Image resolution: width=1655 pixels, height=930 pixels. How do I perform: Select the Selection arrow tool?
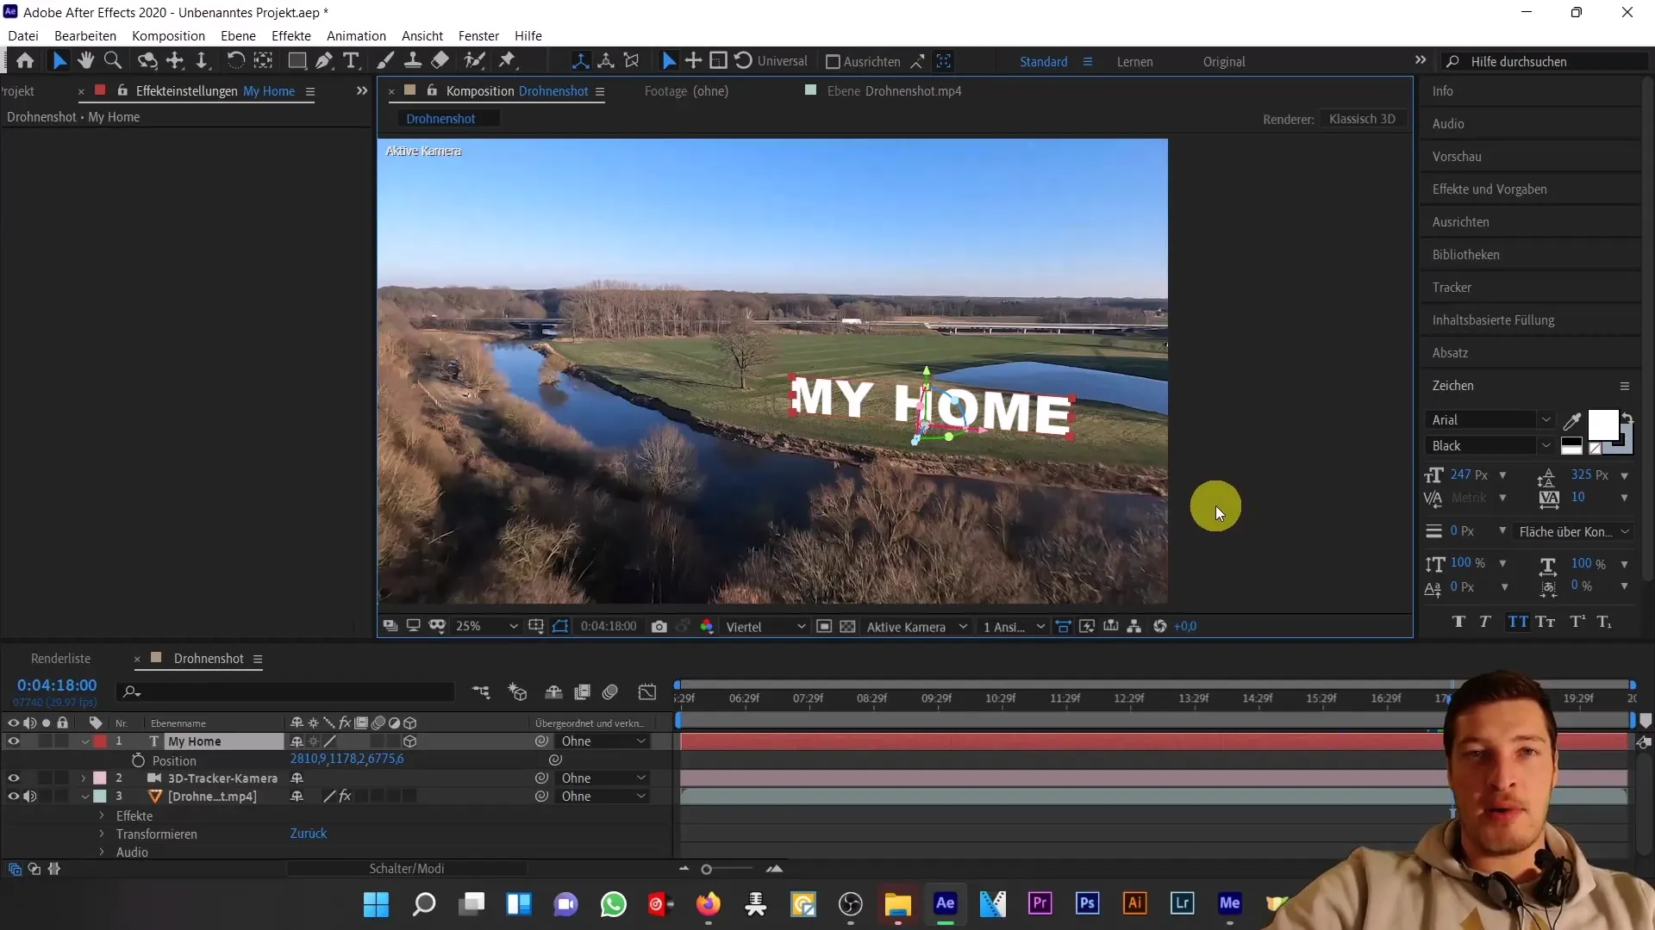(x=59, y=61)
